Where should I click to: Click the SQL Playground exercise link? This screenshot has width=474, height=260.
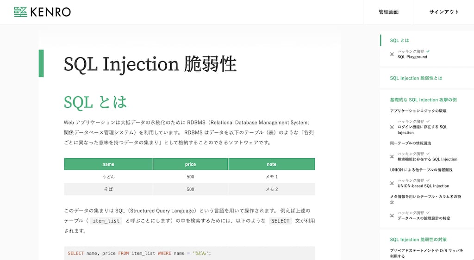click(412, 57)
